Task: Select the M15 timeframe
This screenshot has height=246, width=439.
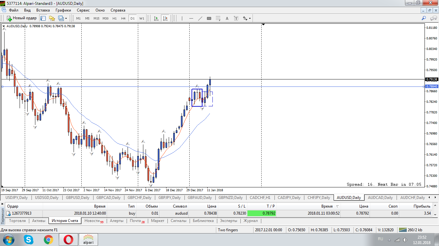Action: click(96, 18)
